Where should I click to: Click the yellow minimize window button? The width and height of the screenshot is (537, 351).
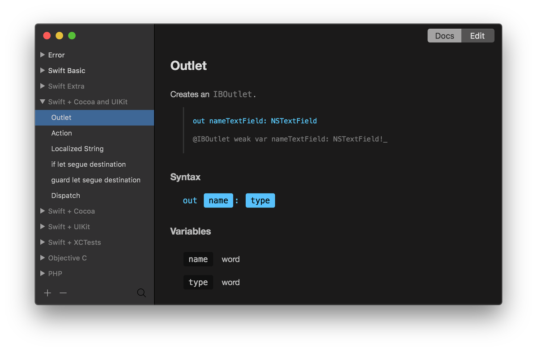tap(59, 36)
